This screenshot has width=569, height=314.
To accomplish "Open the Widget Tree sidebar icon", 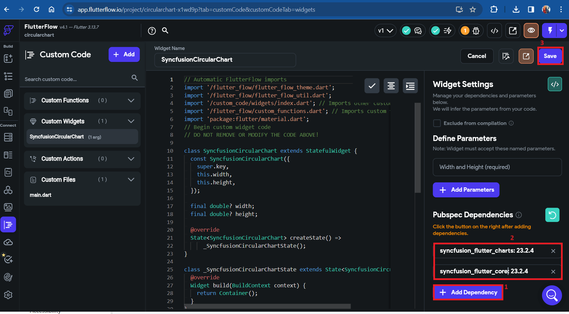I will (8, 76).
